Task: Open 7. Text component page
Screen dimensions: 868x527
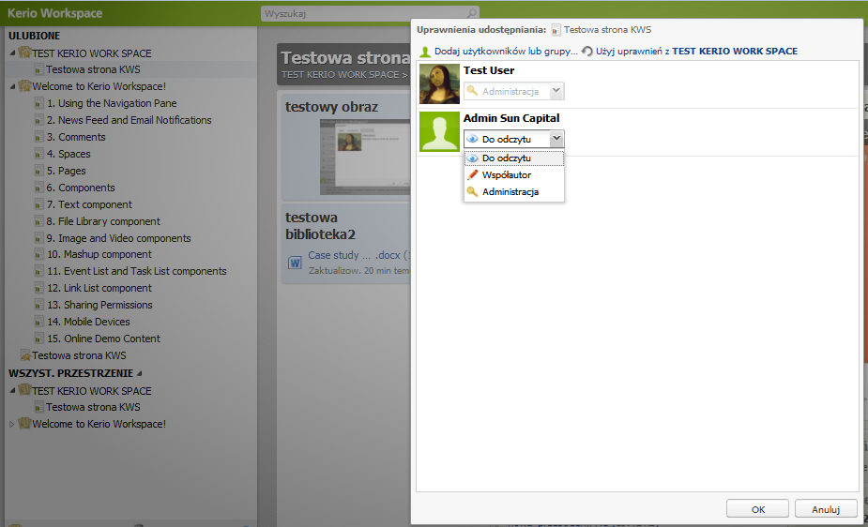Action: [x=89, y=204]
